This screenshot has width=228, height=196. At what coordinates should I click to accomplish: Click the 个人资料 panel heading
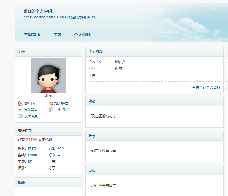pos(95,52)
